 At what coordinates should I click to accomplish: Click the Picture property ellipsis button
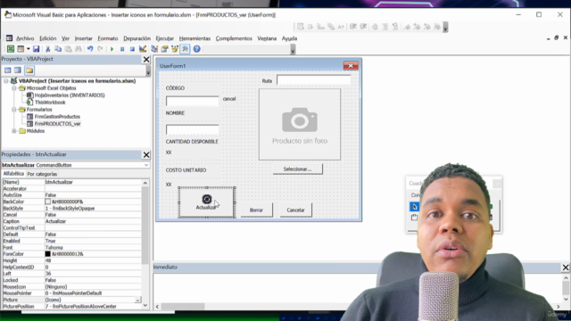click(137, 300)
